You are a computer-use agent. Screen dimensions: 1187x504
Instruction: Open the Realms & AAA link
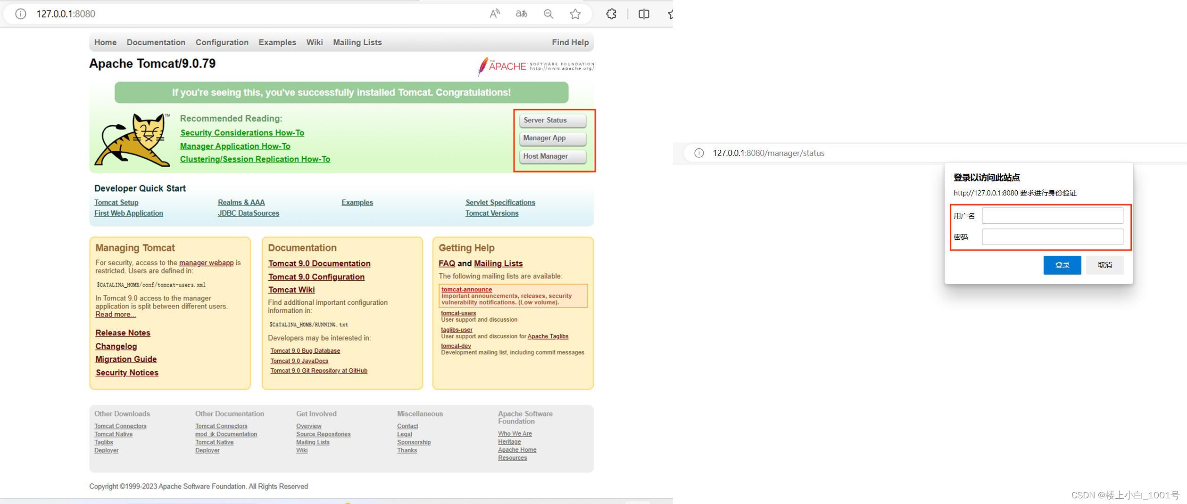tap(241, 203)
